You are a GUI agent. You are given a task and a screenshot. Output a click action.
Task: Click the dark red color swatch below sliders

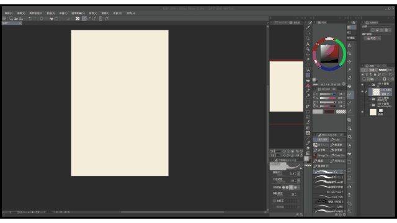[329, 111]
